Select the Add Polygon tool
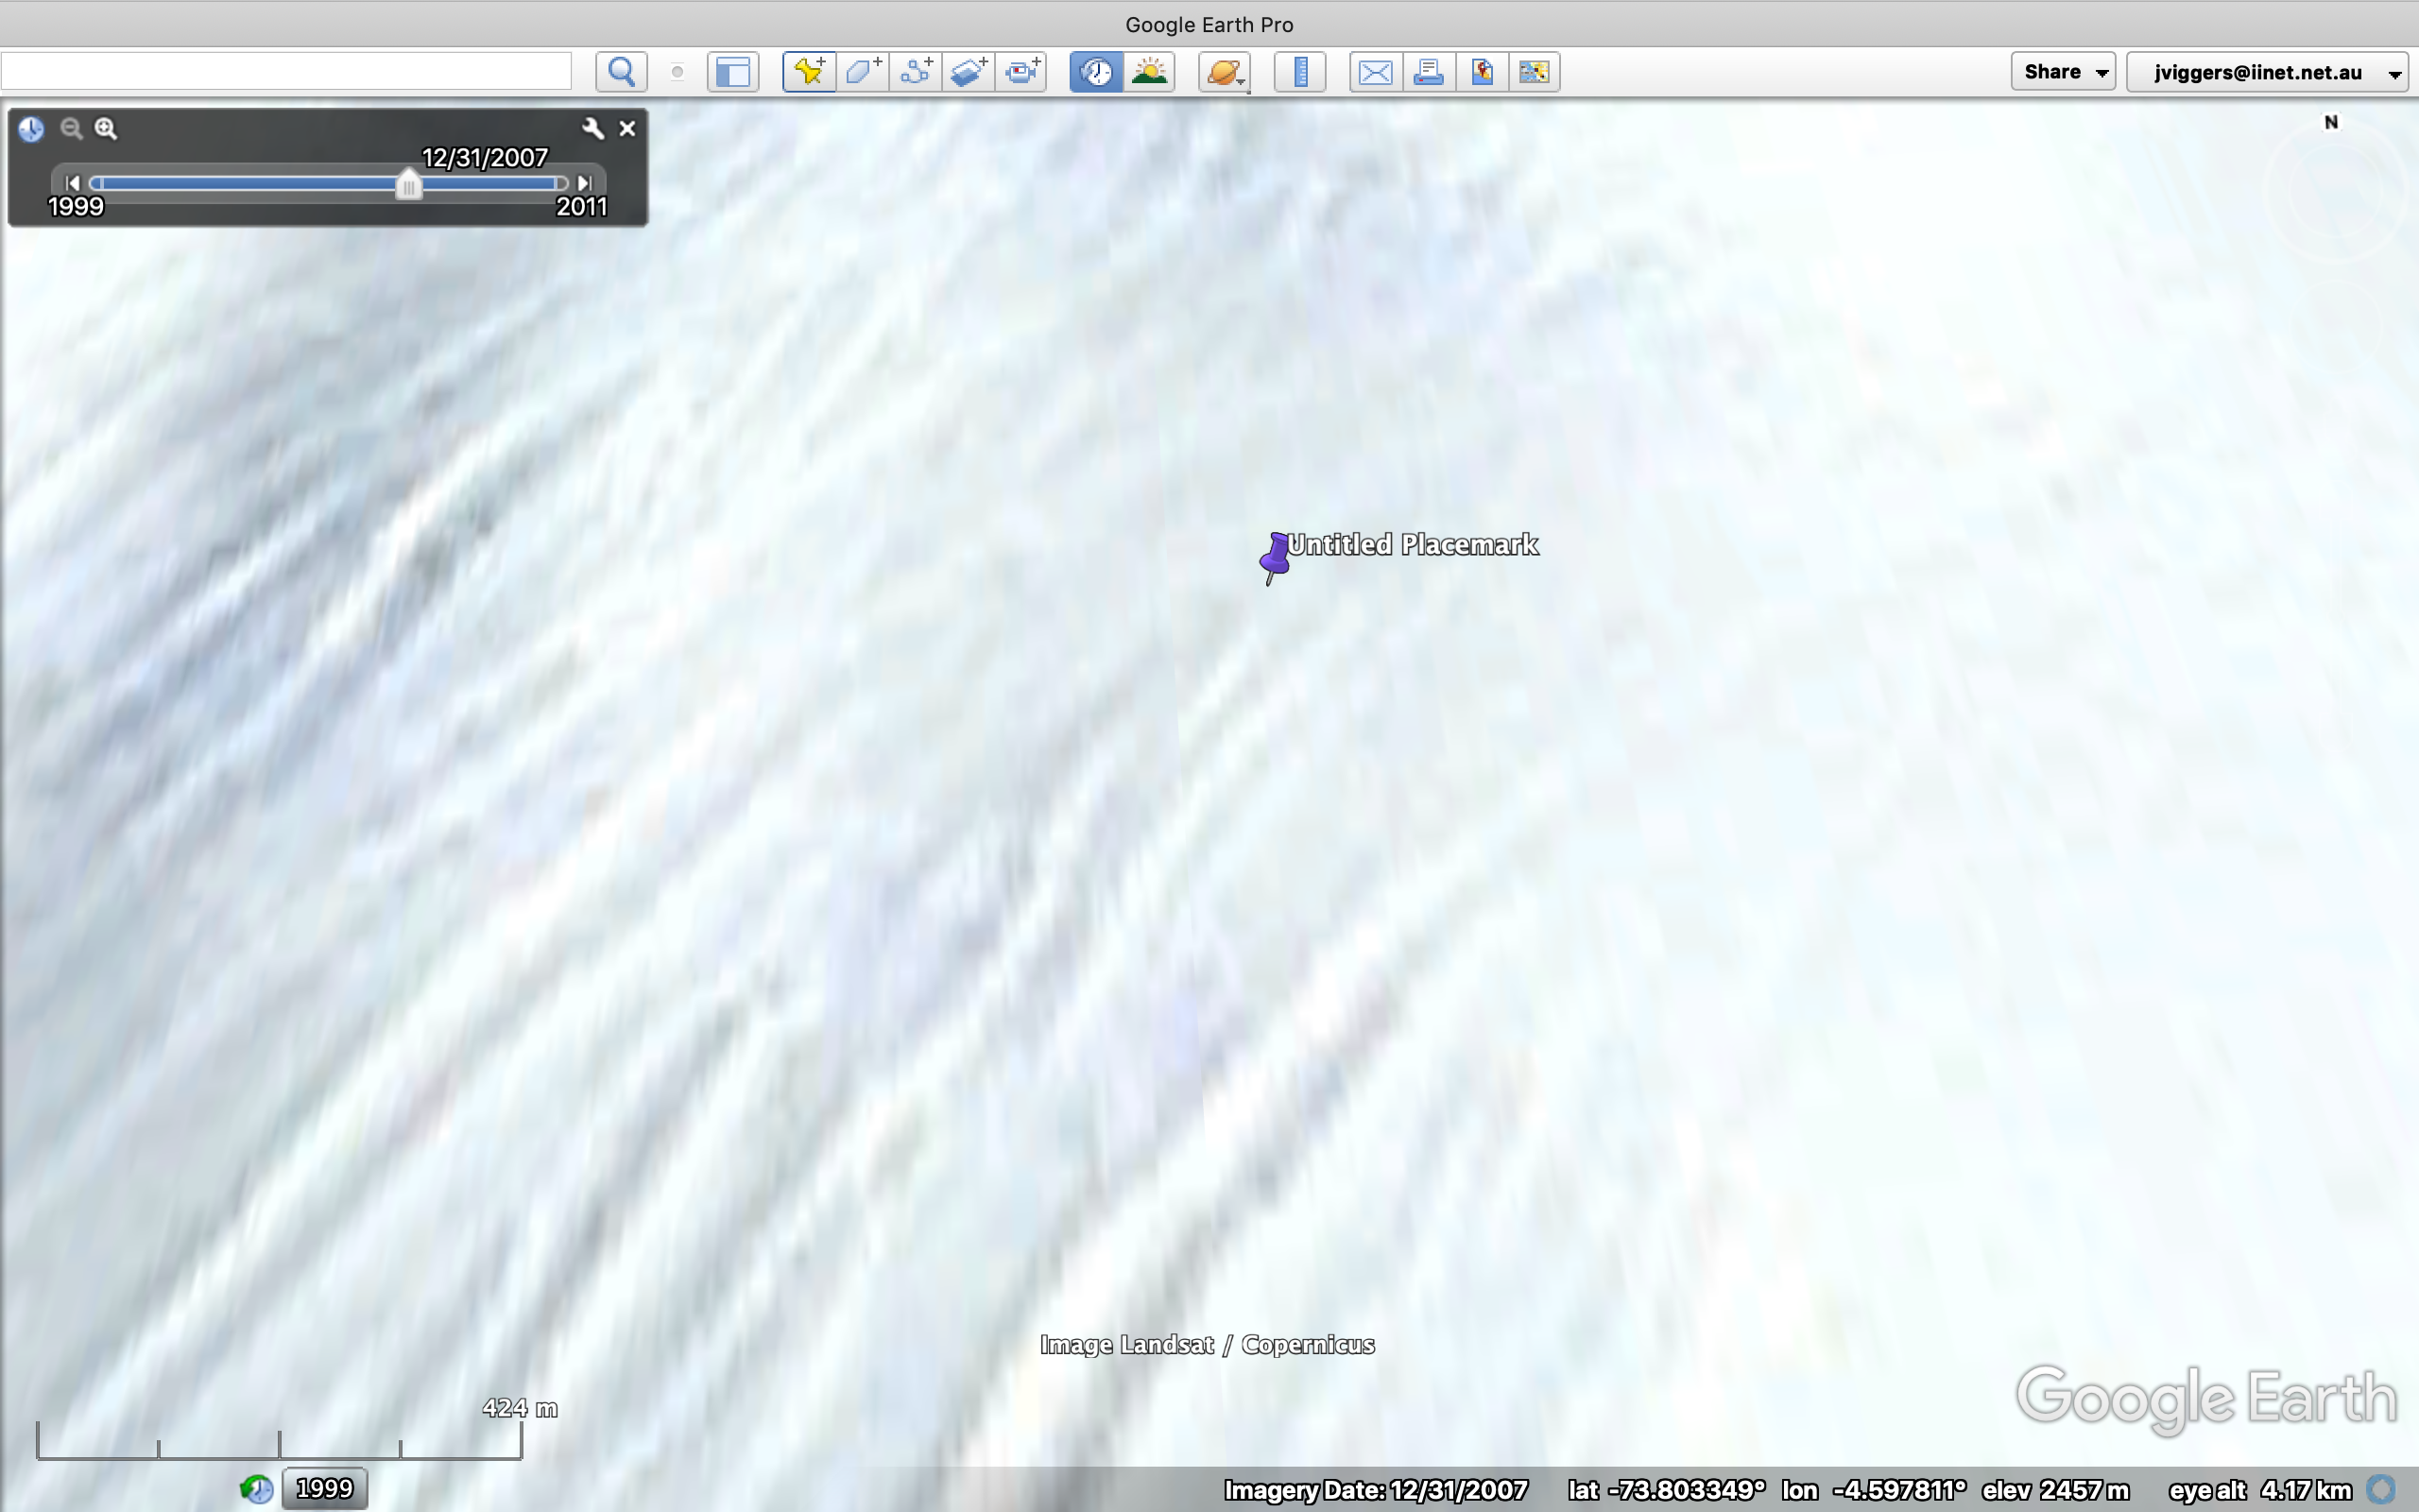The width and height of the screenshot is (2419, 1512). (x=862, y=71)
